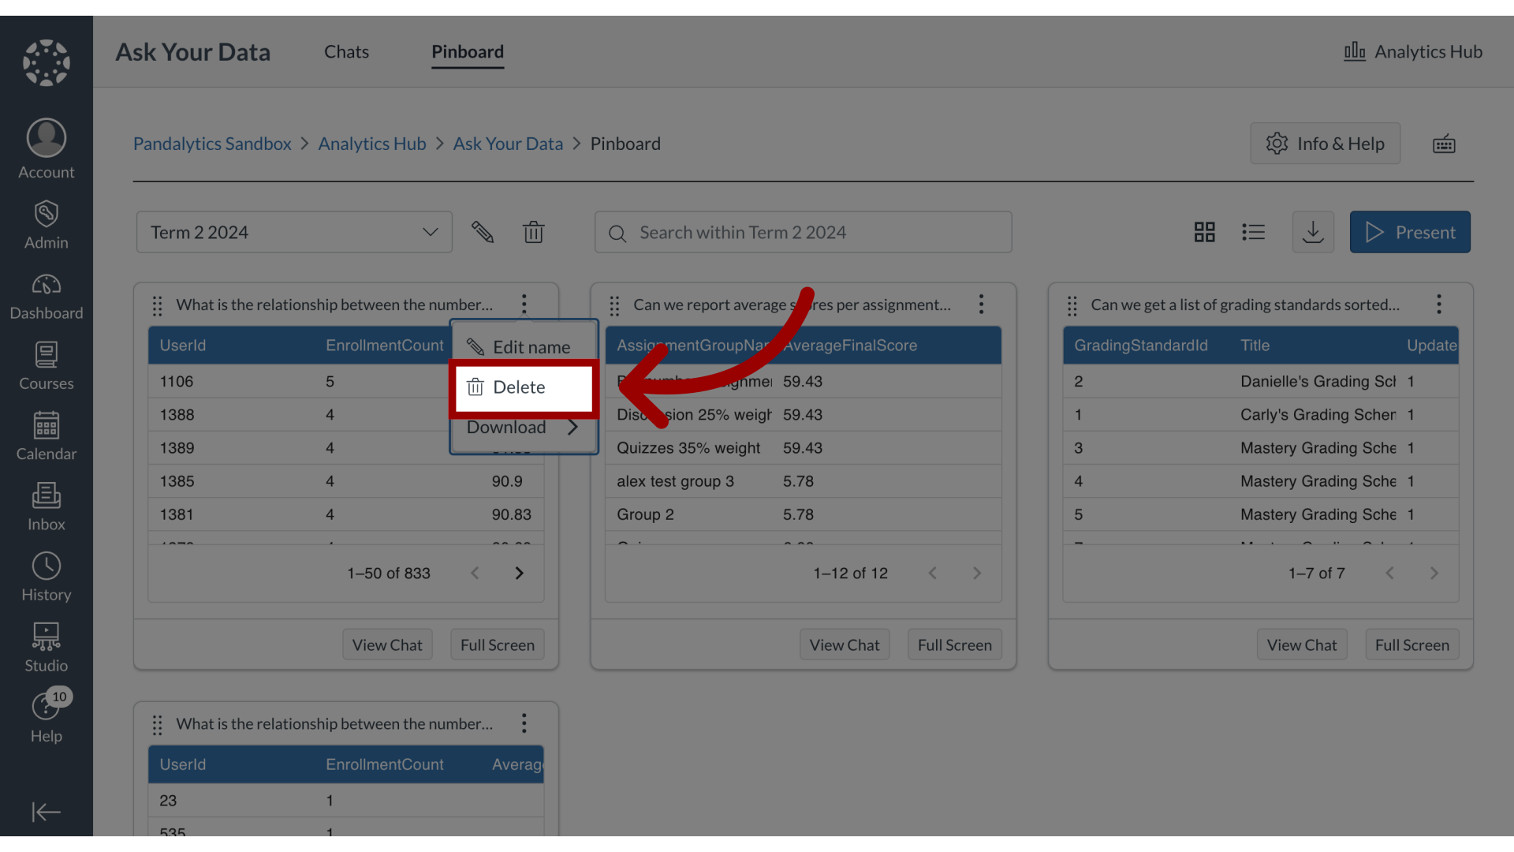Click the list view toggle icon
The height and width of the screenshot is (852, 1514).
click(1254, 231)
